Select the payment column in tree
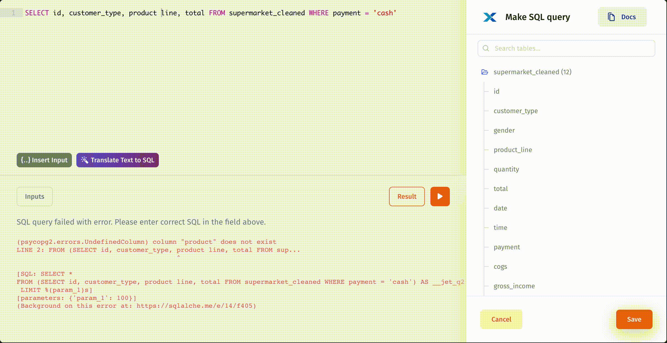 coord(506,247)
